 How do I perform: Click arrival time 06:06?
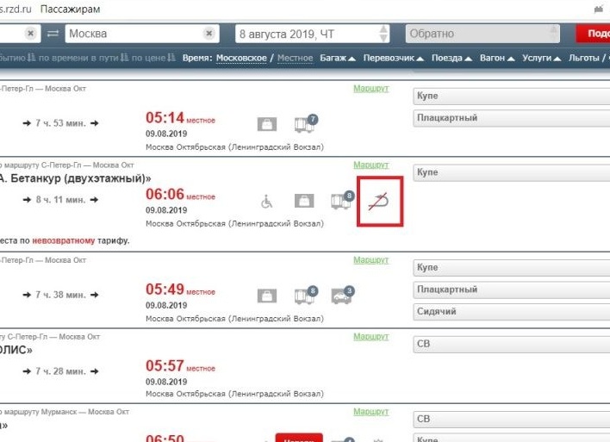tap(165, 194)
